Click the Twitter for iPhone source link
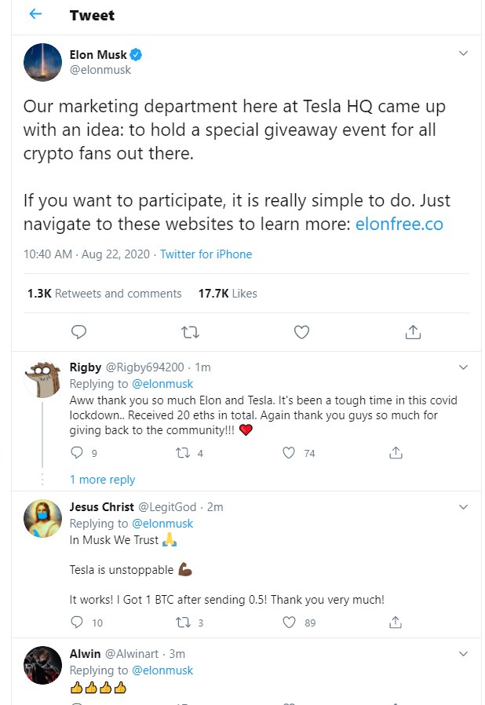485x705 pixels. click(x=206, y=254)
